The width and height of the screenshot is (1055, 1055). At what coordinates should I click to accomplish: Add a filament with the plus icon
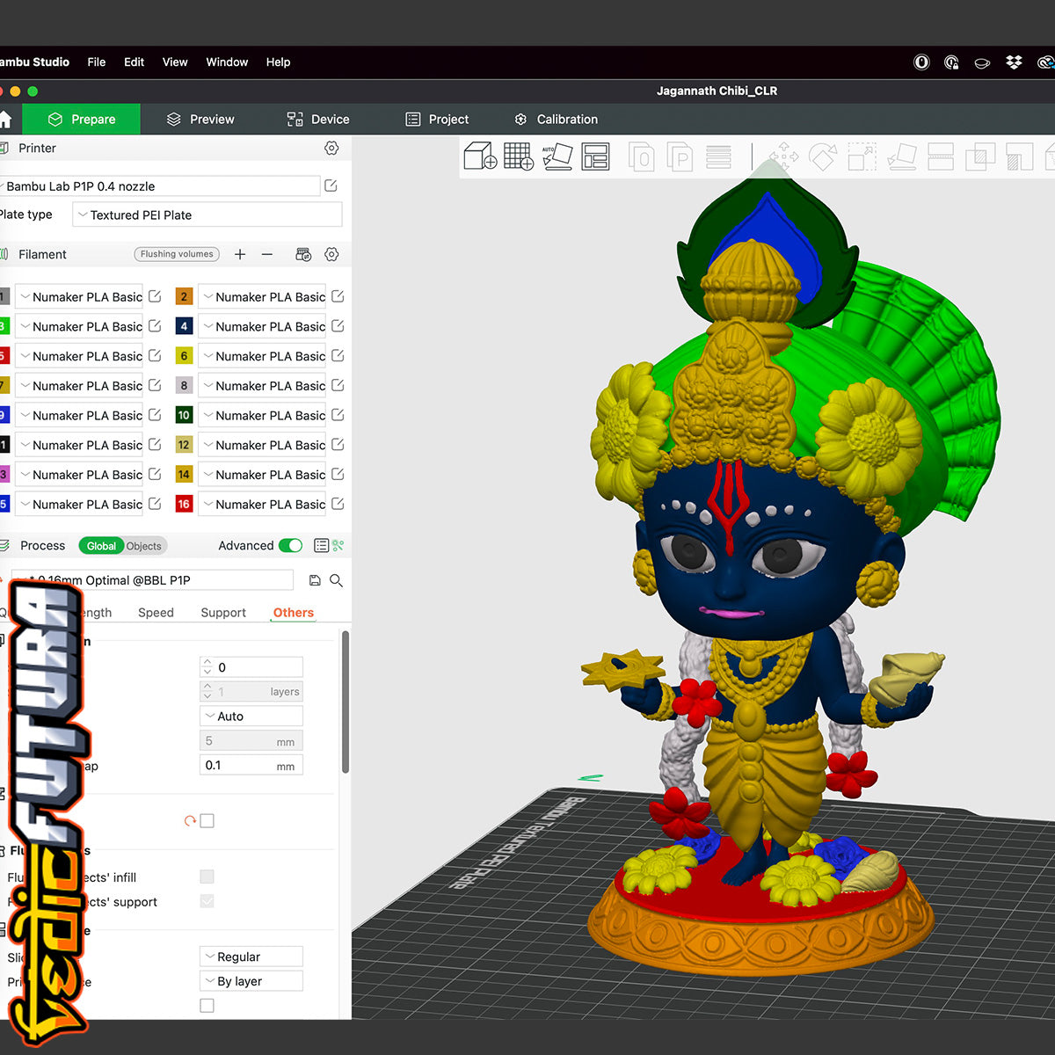[x=240, y=254]
